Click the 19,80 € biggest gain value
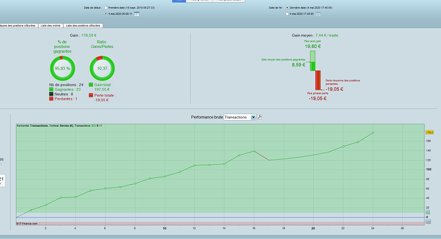This screenshot has width=441, height=239. 313,46
